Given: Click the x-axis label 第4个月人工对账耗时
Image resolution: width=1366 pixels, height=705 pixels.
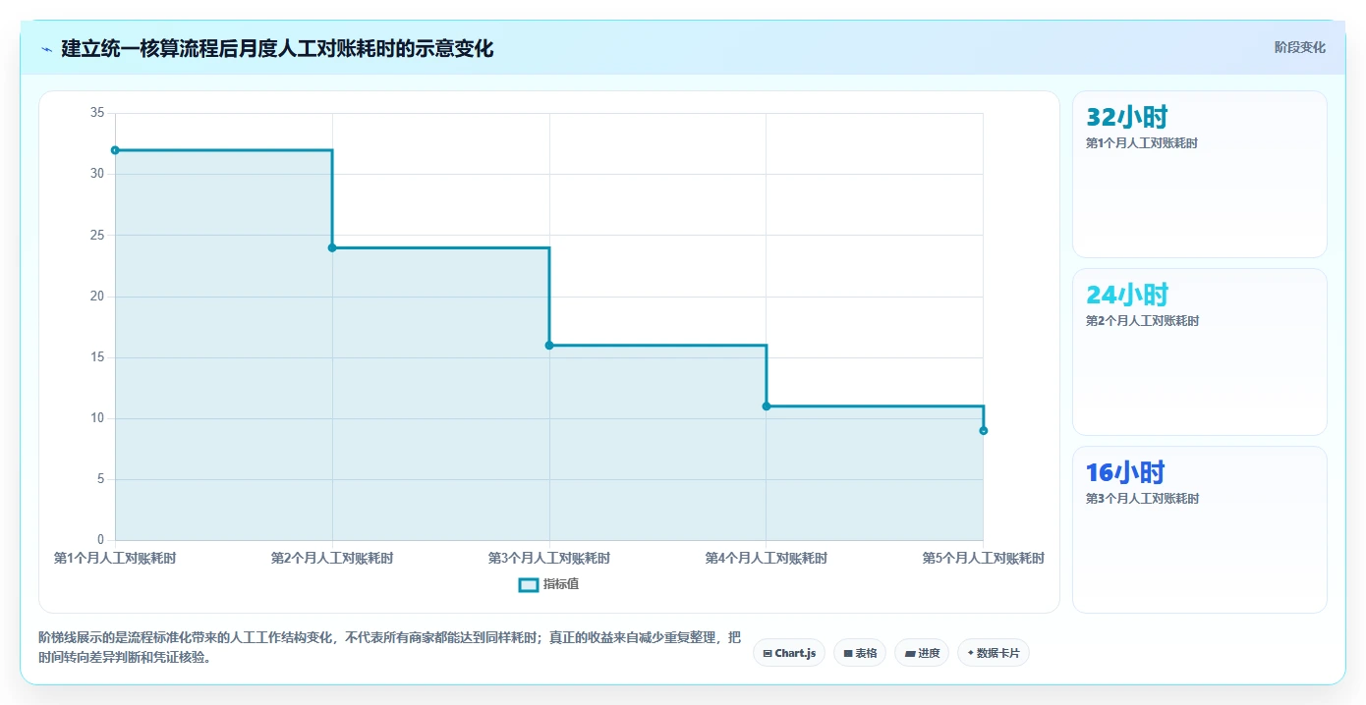Looking at the screenshot, I should 767,558.
